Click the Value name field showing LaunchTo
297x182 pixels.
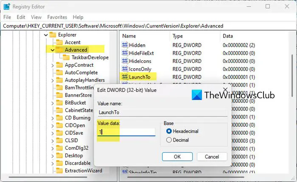(x=163, y=112)
